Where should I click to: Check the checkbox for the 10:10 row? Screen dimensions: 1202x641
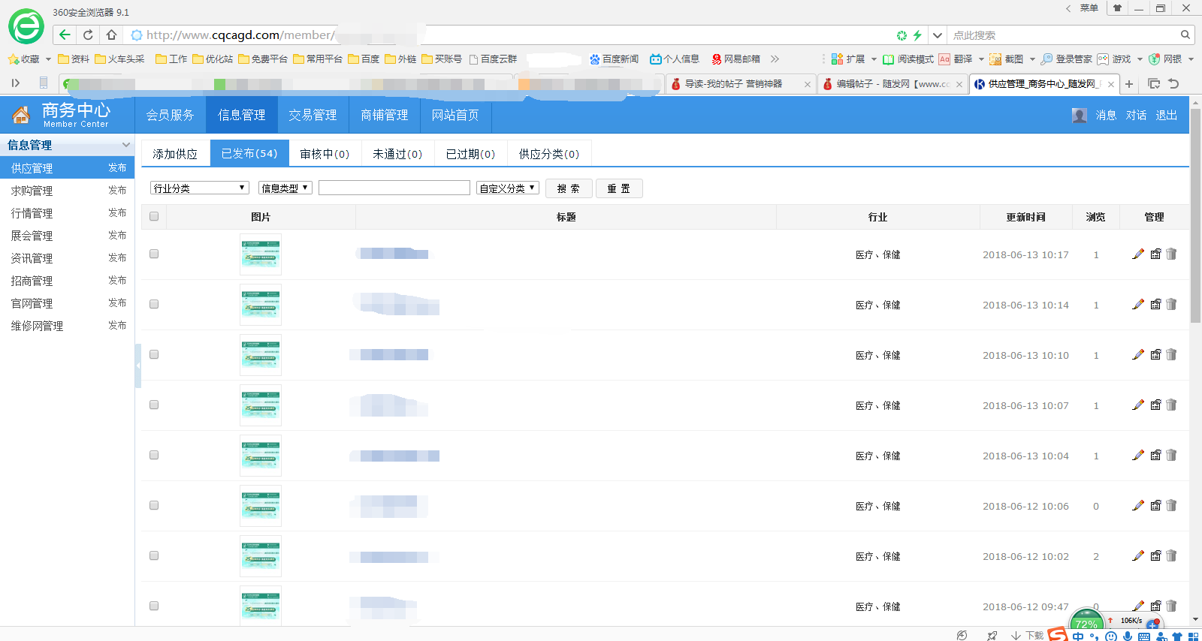[154, 355]
